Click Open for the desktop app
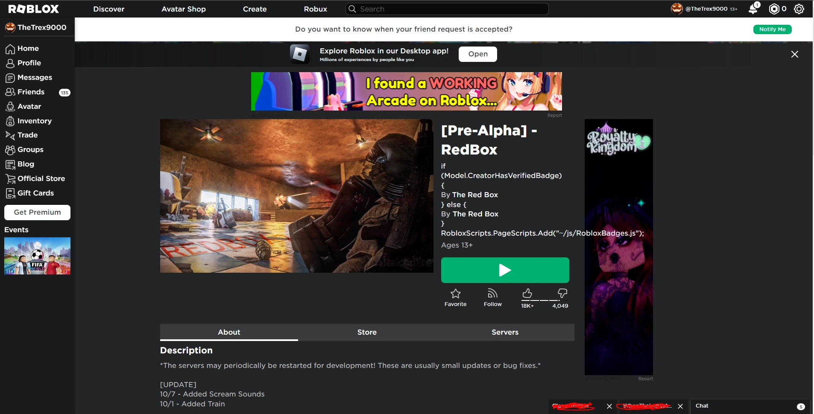814x414 pixels. [478, 54]
